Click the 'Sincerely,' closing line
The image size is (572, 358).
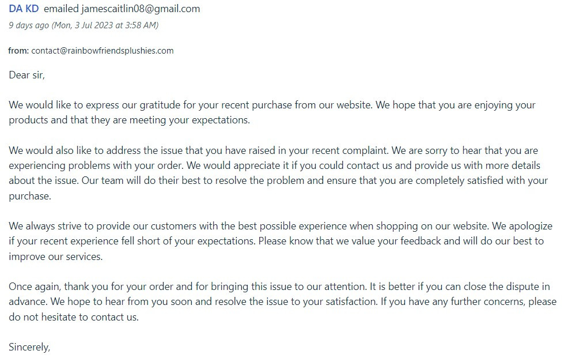(29, 347)
